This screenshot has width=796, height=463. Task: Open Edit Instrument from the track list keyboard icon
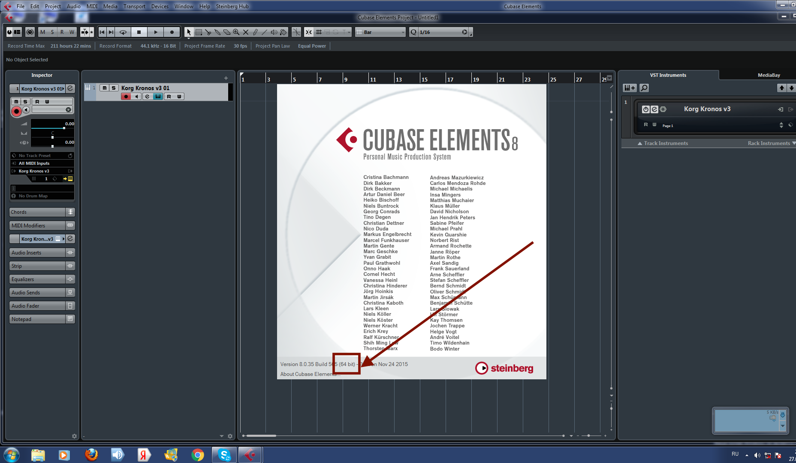coord(158,97)
